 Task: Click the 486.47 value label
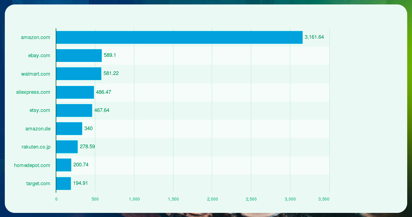pyautogui.click(x=104, y=92)
